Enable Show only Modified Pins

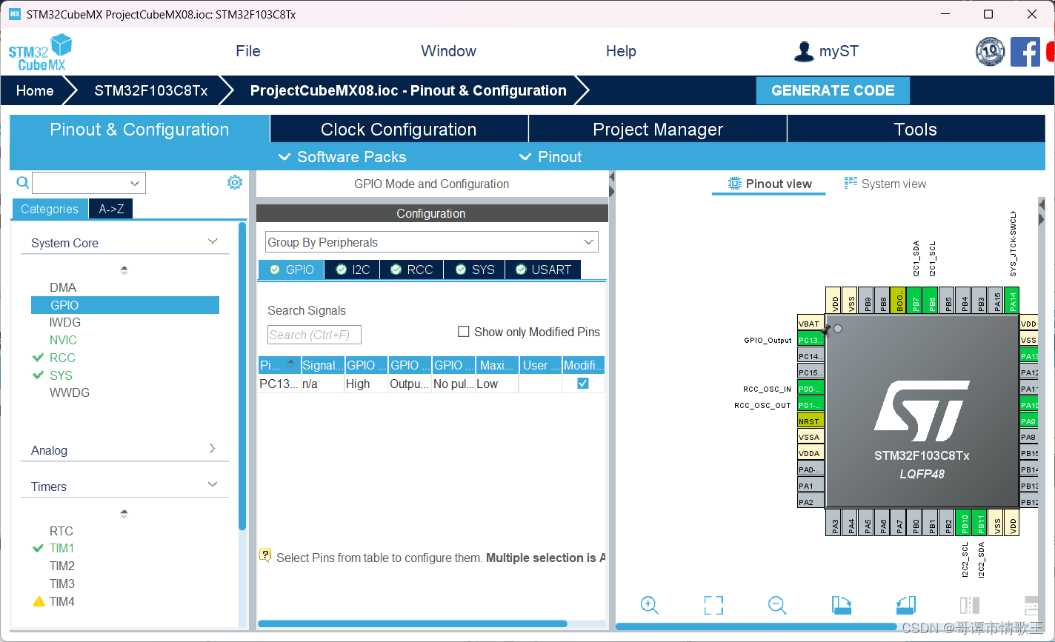[x=464, y=332]
